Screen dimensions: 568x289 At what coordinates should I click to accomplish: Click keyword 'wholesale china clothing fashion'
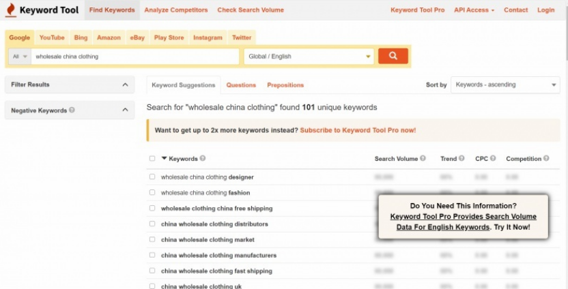[x=205, y=193]
